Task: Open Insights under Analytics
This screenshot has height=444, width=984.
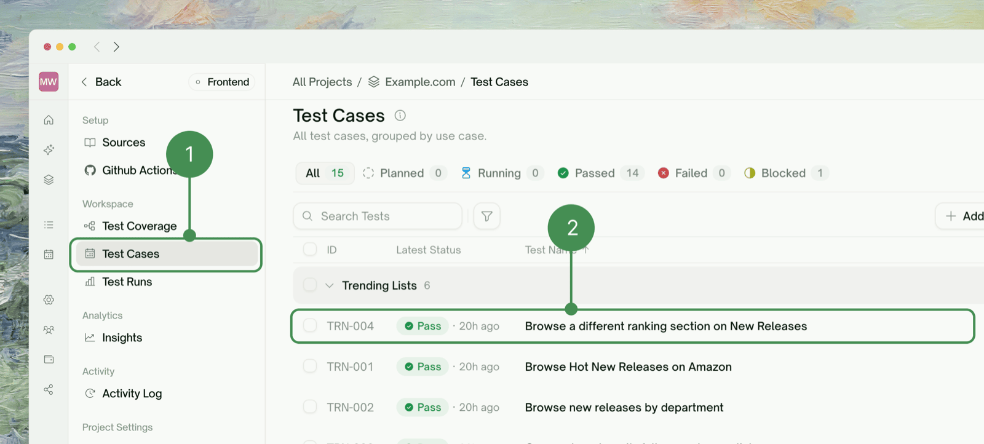Action: coord(113,338)
